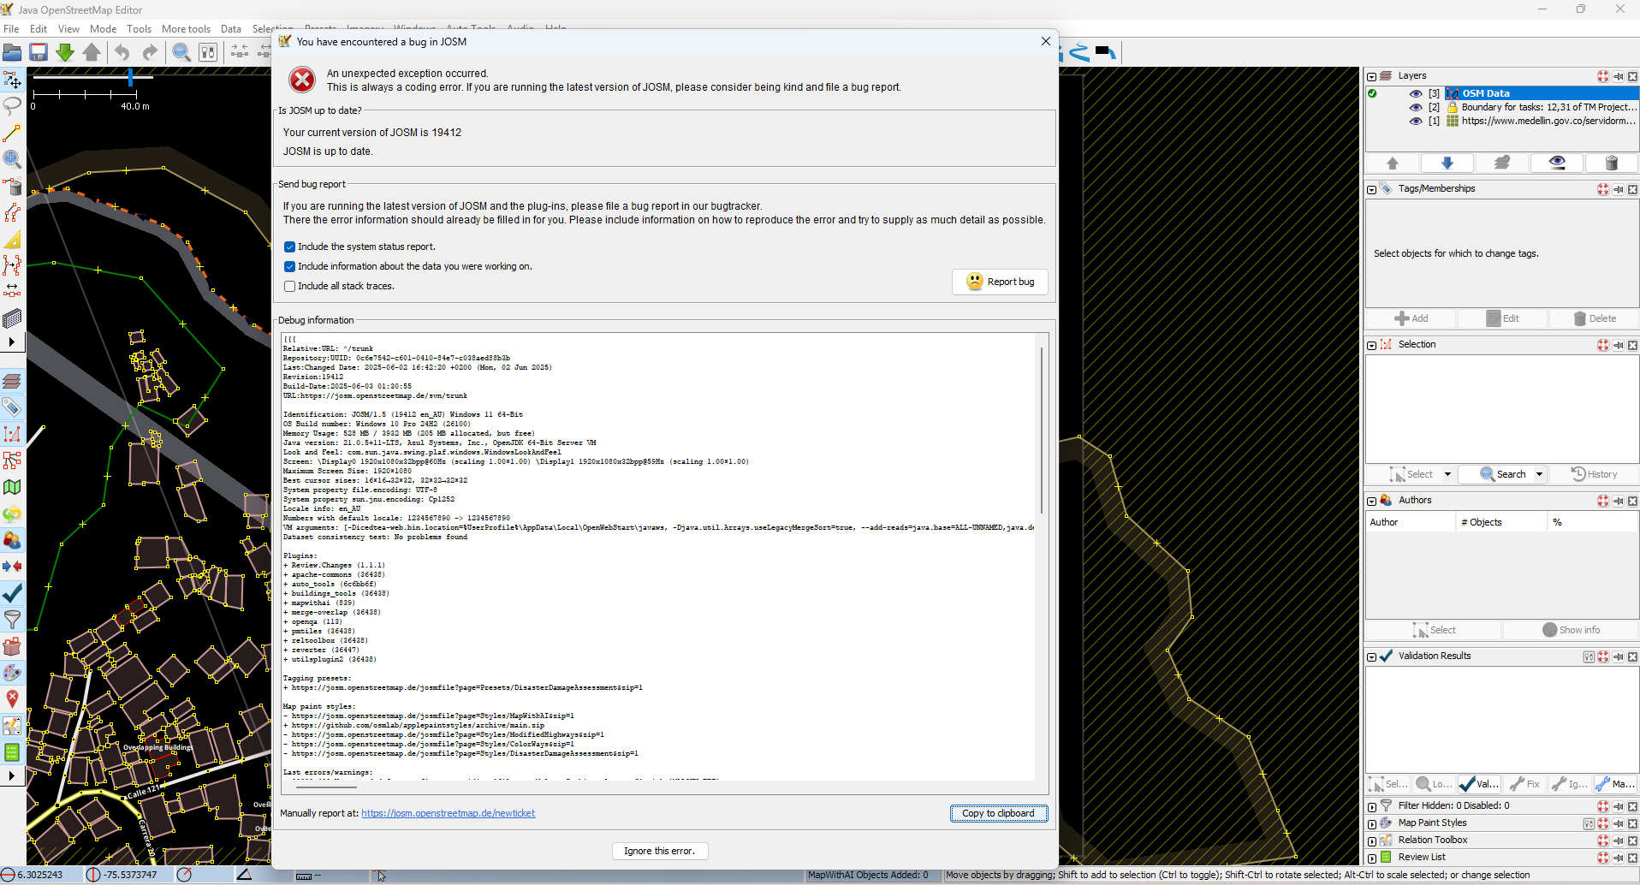Select the Zoom mode magnifier tool
The height and width of the screenshot is (885, 1640).
(12, 159)
